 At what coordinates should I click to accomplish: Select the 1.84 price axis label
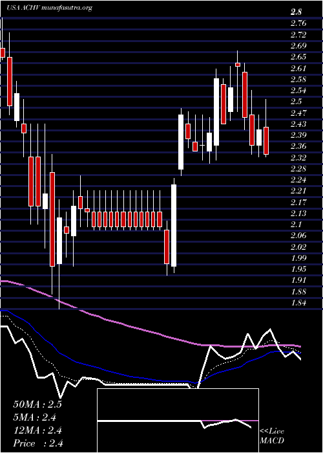298,303
